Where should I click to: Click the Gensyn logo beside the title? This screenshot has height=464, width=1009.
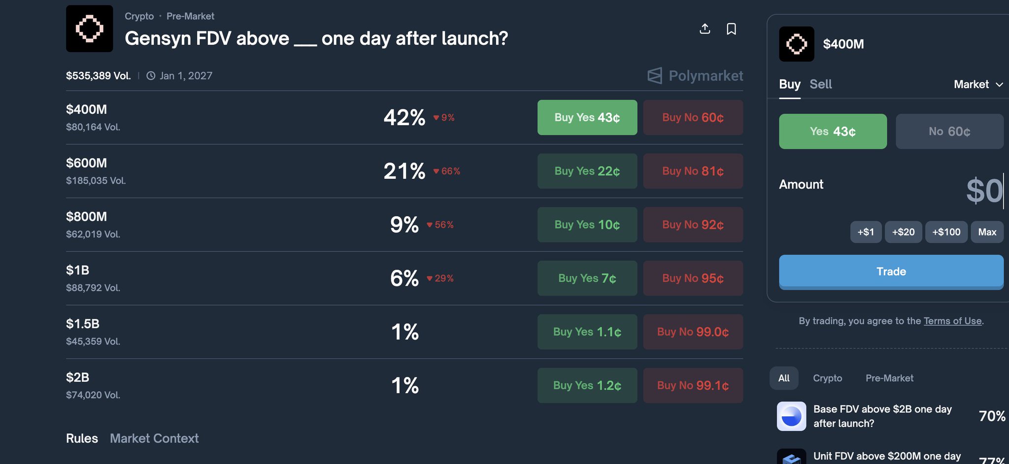(x=90, y=29)
